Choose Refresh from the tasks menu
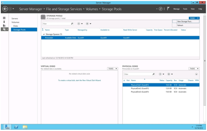This screenshot has width=207, height=131. (186, 25)
